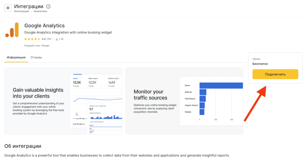Click the (34) reviews count
306x163 pixels.
click(x=49, y=39)
